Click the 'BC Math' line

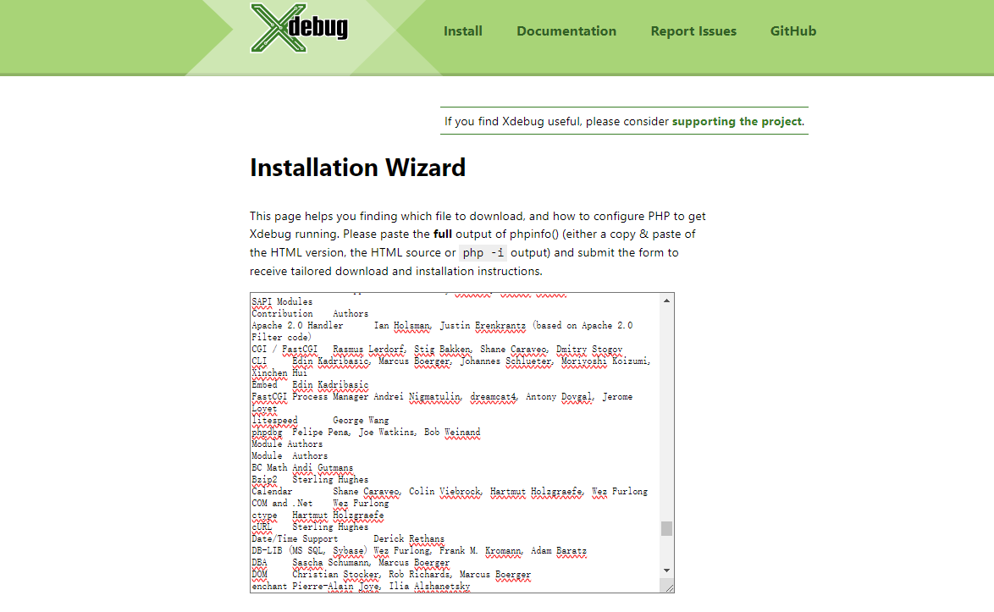(x=302, y=468)
